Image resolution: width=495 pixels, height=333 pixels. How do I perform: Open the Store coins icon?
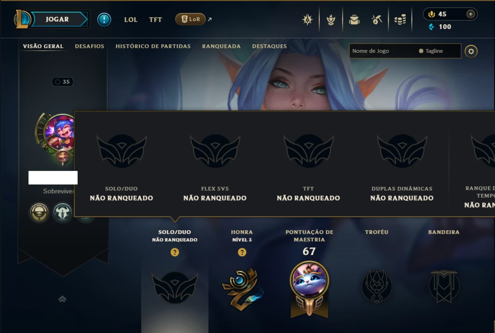tap(400, 20)
